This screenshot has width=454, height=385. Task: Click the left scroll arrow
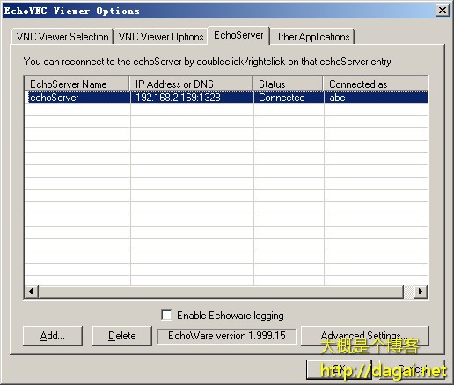click(x=32, y=291)
